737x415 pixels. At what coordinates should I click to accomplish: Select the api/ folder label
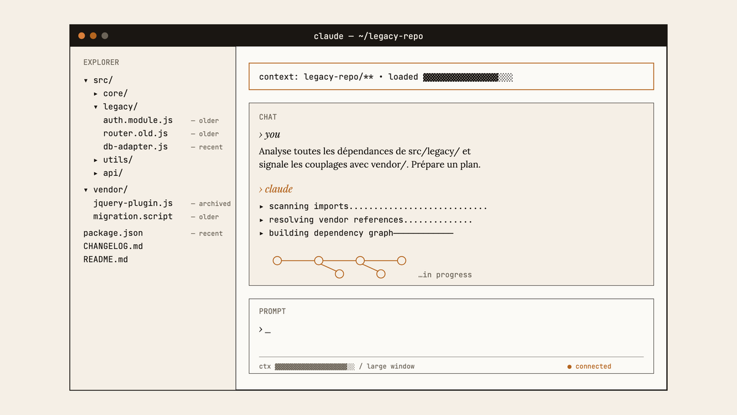tap(113, 173)
